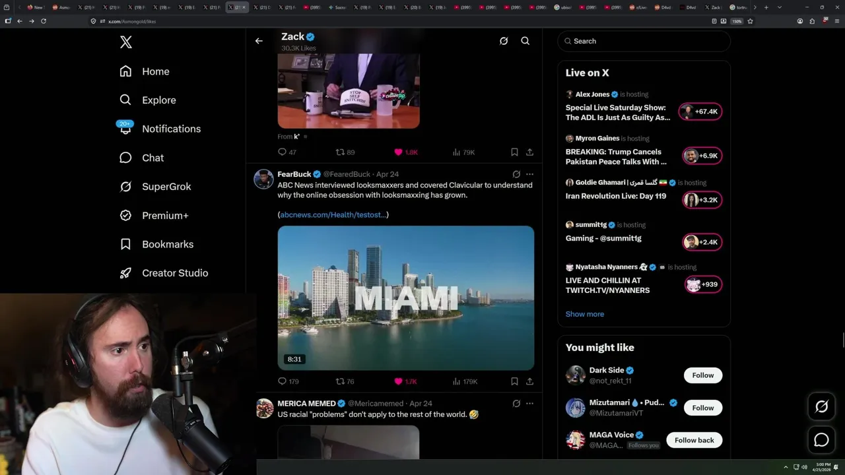Open more options on MERICA MEMED post
This screenshot has height=475, width=845.
(x=529, y=403)
